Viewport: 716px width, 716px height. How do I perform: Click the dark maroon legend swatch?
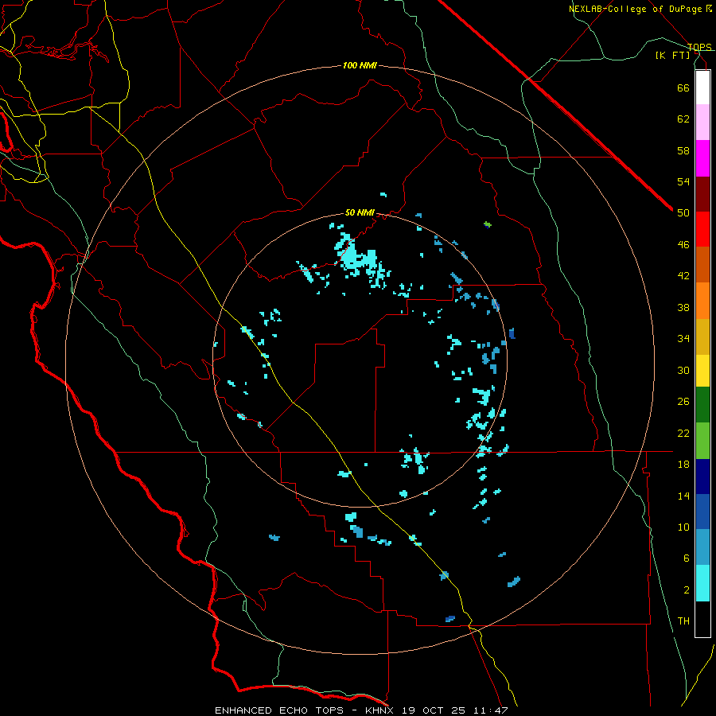pyautogui.click(x=702, y=195)
